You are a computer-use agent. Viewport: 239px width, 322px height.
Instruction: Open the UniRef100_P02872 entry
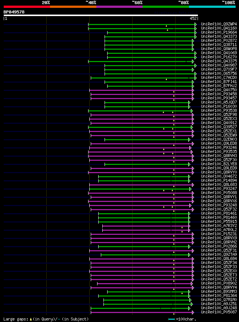(x=219, y=40)
